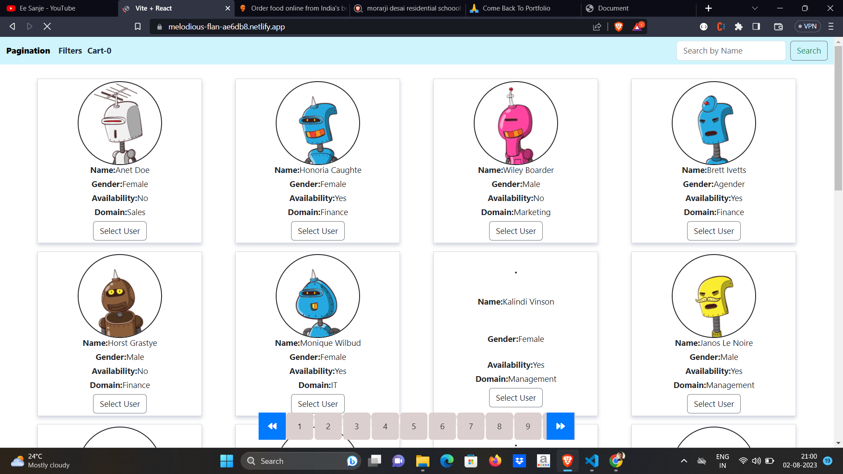The height and width of the screenshot is (474, 843).
Task: Open Visual Studio Code from the taskbar
Action: tap(591, 461)
